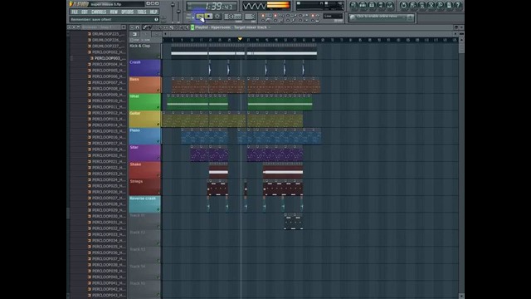Click the Stop transport button
531x299 pixels.
coord(208,17)
